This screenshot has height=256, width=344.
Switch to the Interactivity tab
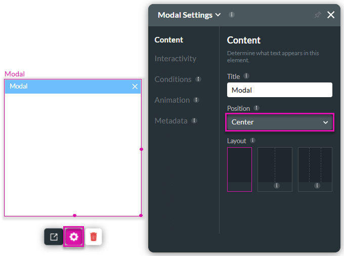coord(176,59)
